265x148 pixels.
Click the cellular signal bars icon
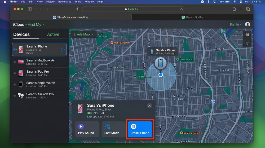[x=102, y=113]
